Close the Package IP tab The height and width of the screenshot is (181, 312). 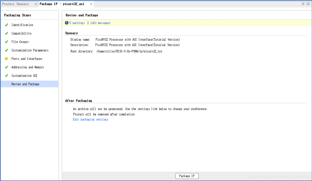(x=91, y=4)
